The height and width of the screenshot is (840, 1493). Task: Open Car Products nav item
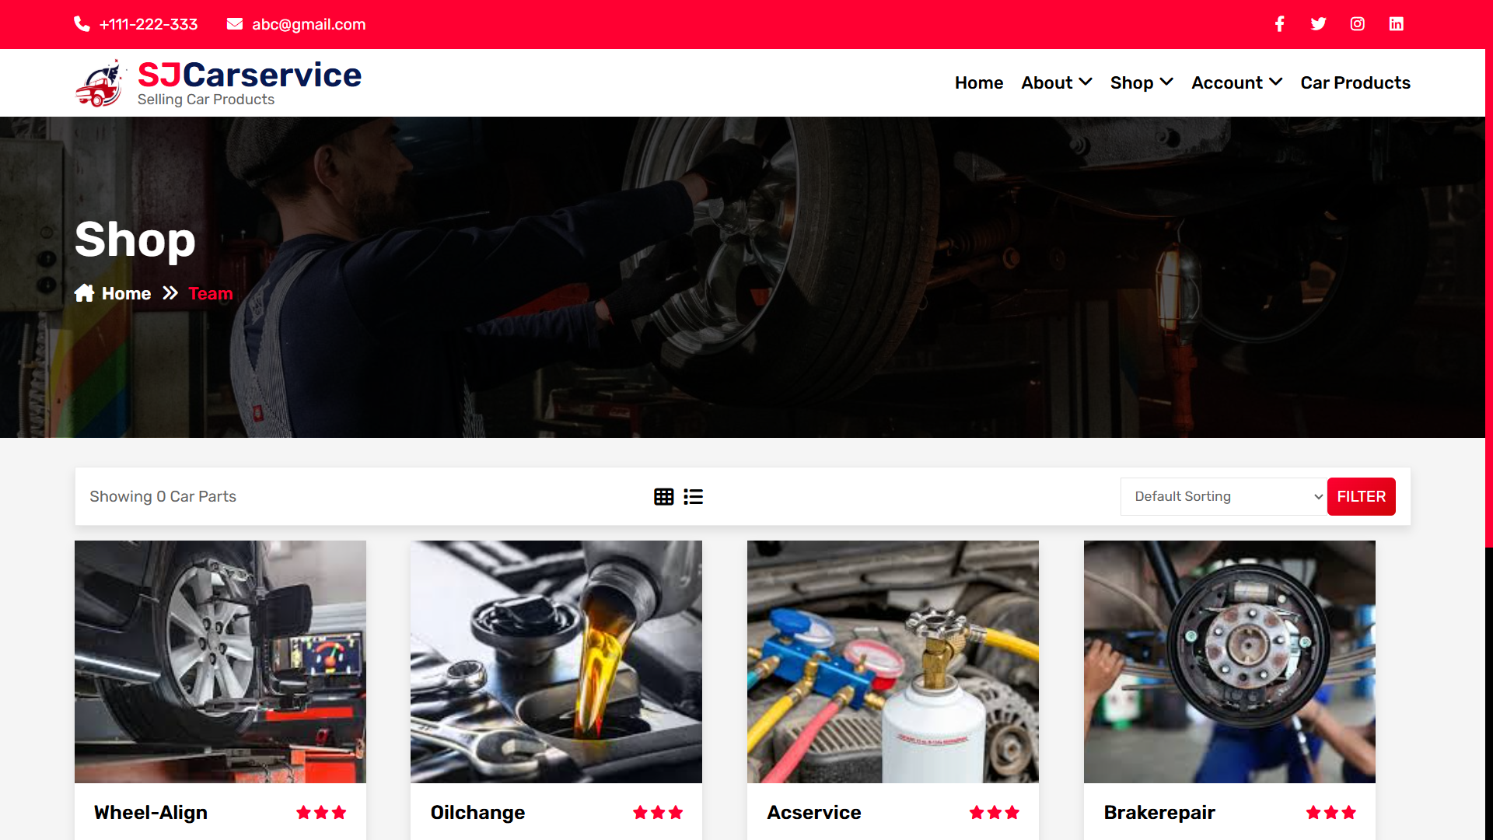point(1355,82)
